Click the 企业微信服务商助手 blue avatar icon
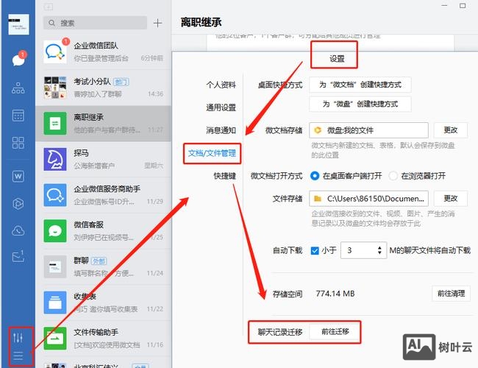 coord(55,195)
